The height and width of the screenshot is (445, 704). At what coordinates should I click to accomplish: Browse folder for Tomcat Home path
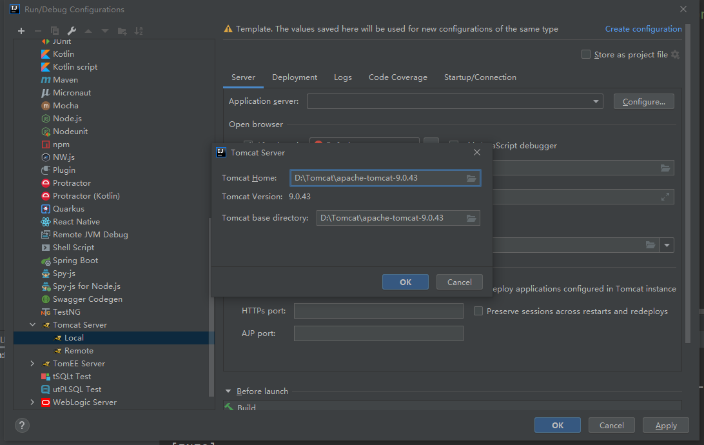(x=471, y=178)
